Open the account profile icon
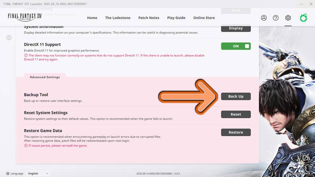 point(264,18)
